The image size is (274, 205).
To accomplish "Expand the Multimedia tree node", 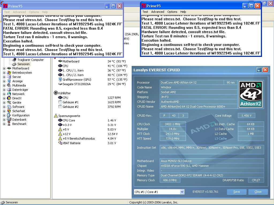I will tap(4, 86).
